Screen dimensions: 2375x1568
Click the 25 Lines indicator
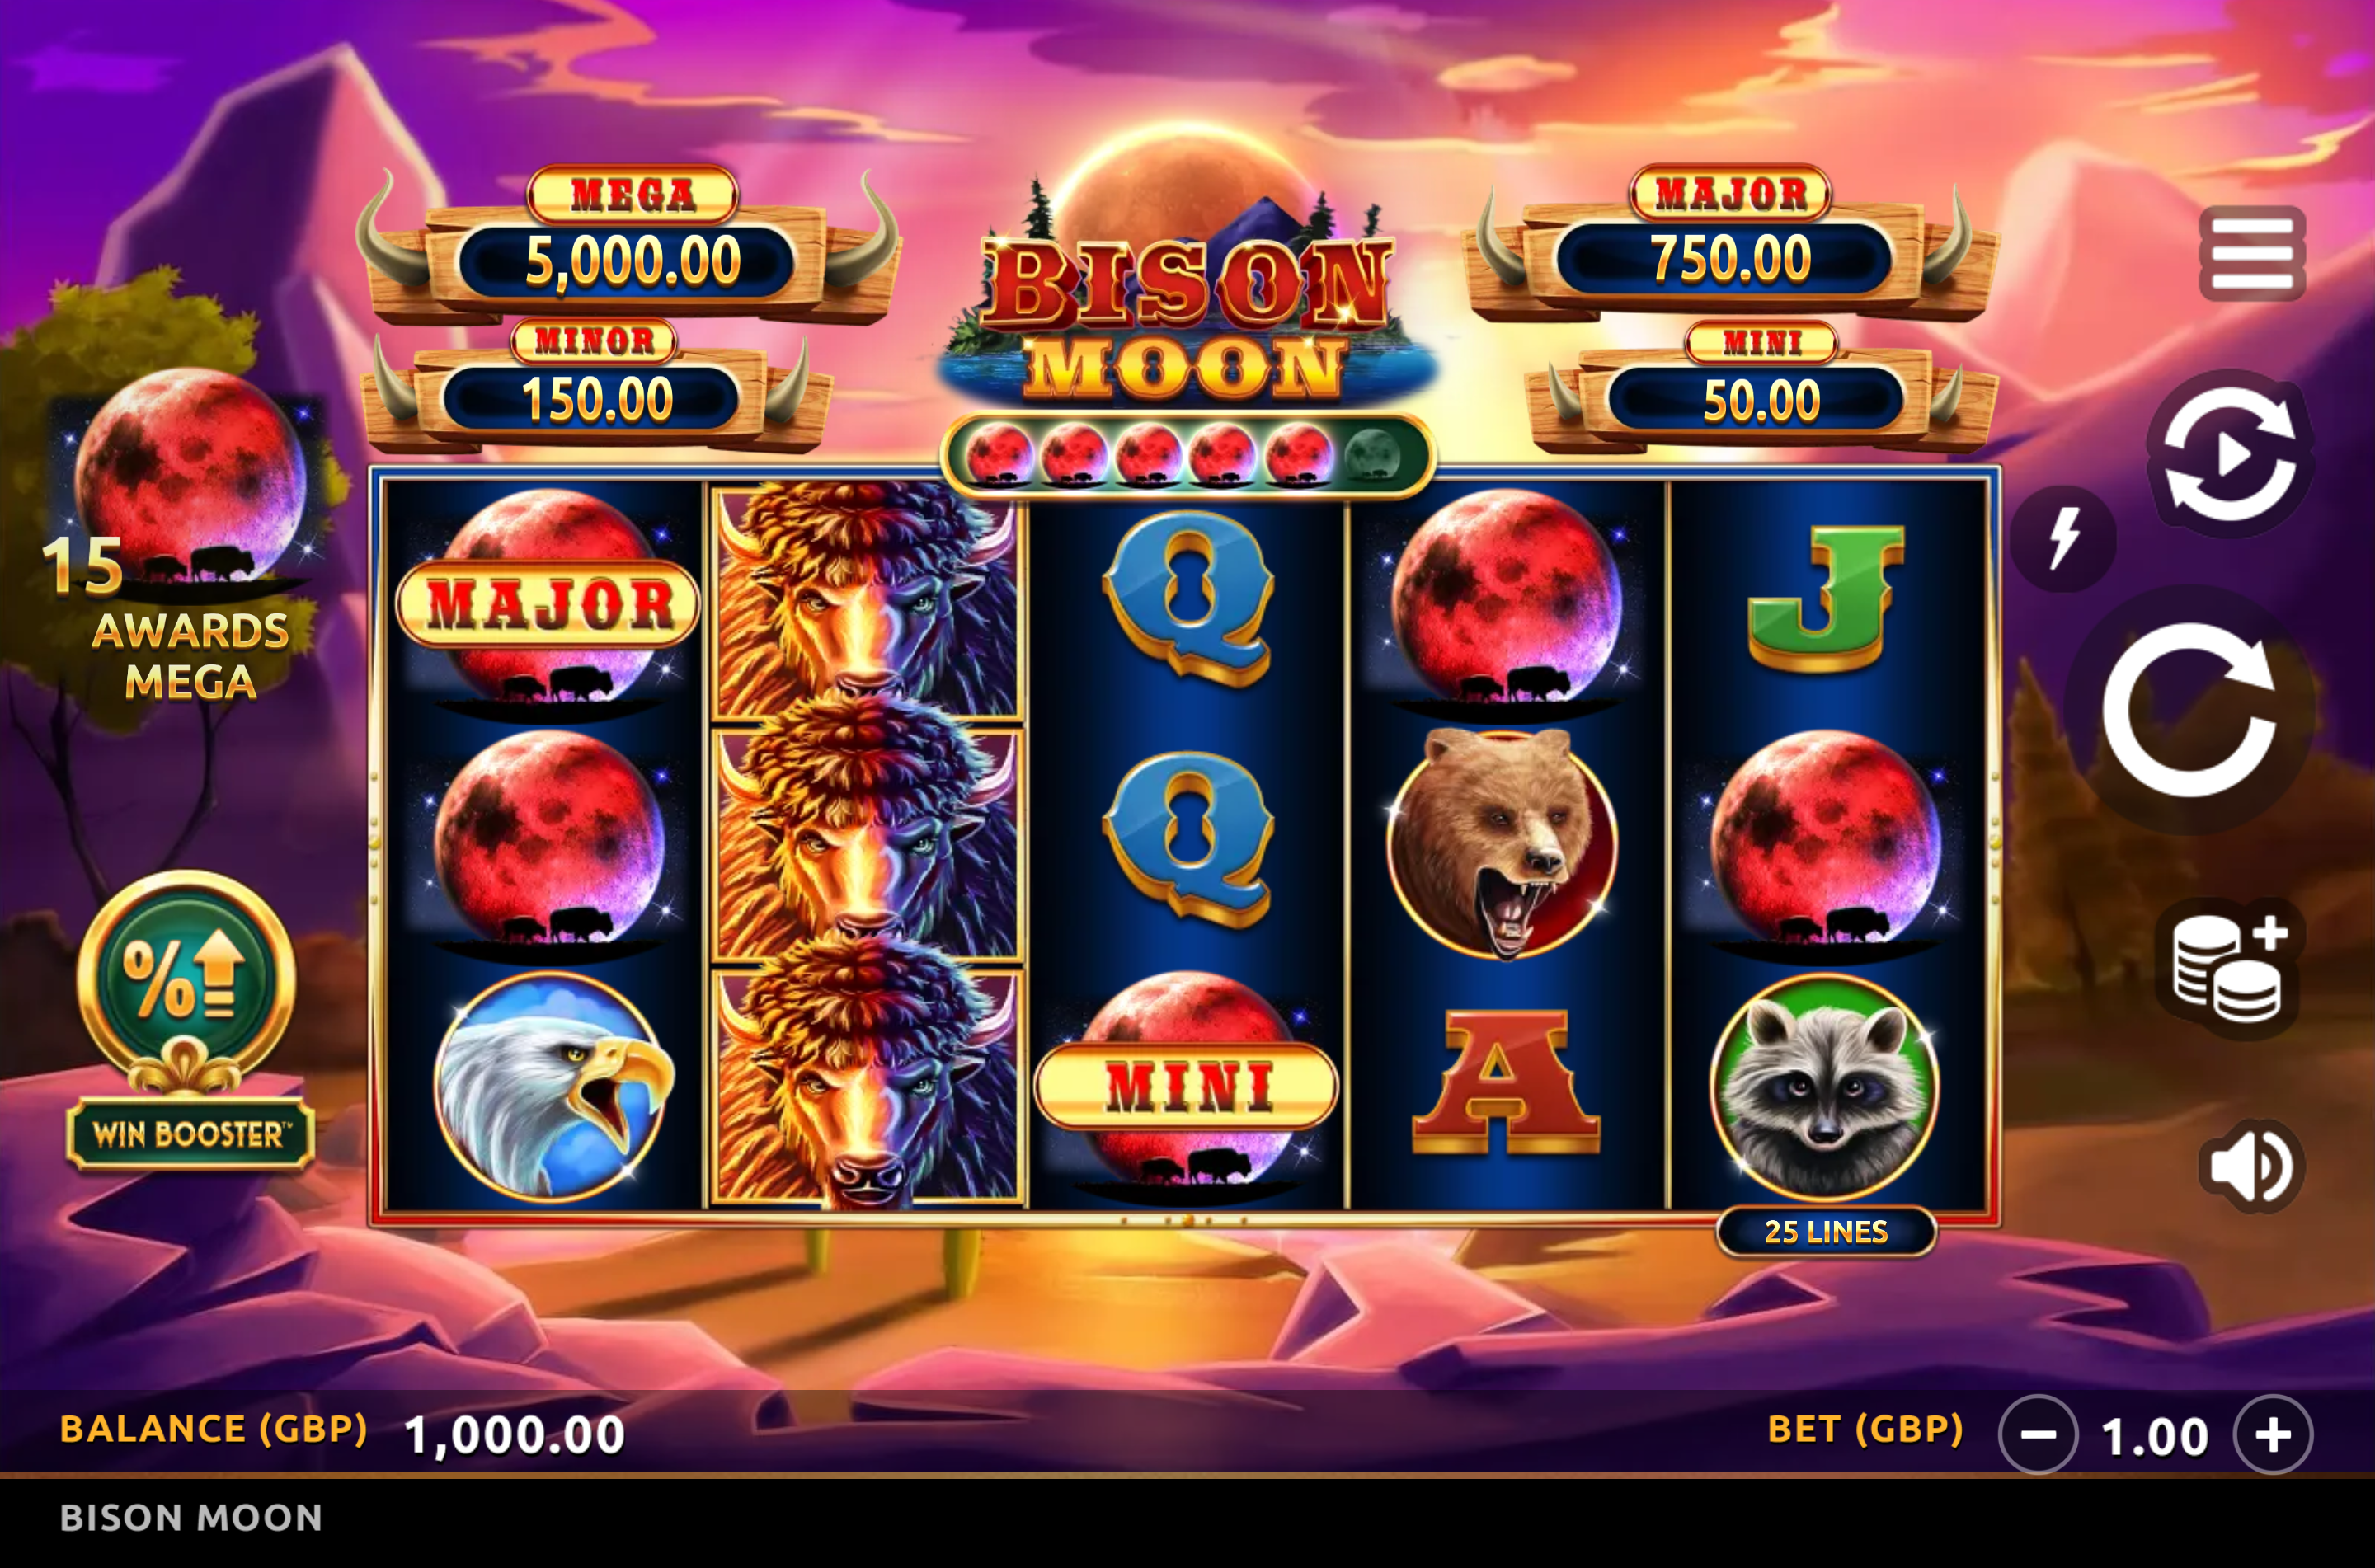pos(1826,1232)
